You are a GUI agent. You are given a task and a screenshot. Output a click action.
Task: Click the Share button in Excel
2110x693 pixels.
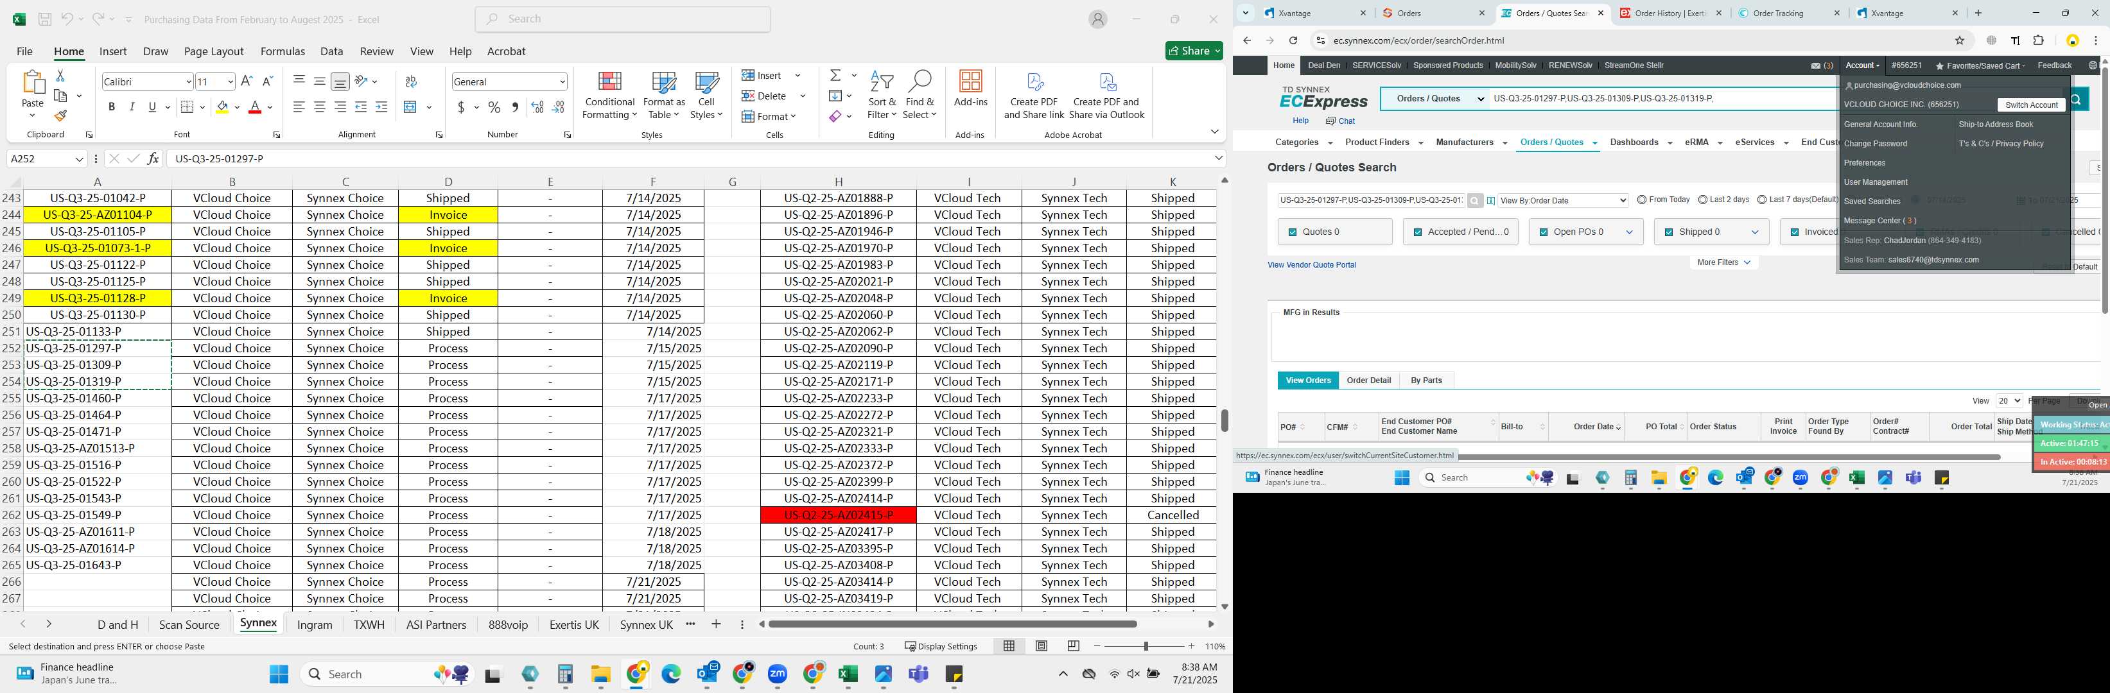pyautogui.click(x=1194, y=51)
